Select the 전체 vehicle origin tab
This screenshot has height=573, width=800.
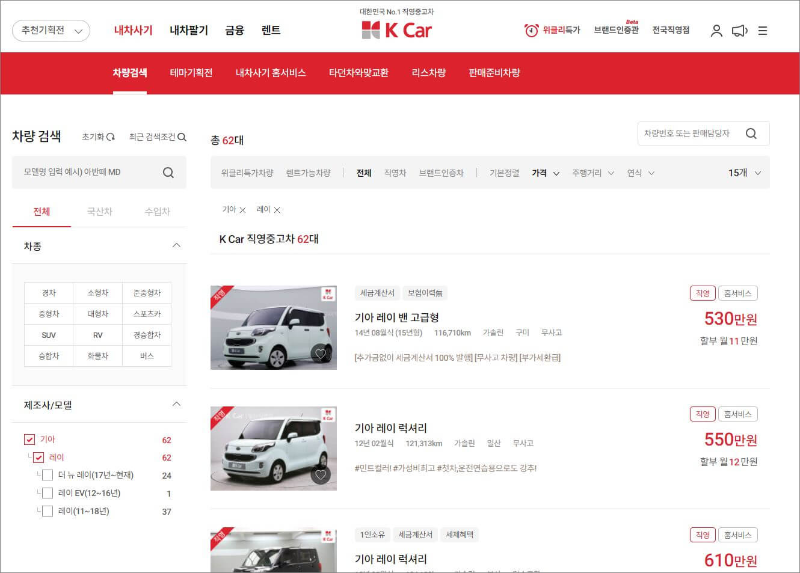pyautogui.click(x=42, y=212)
